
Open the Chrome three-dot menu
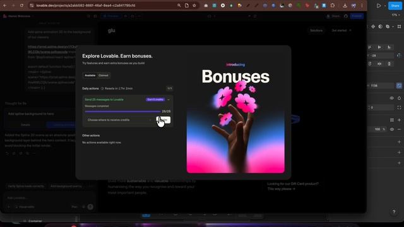362,6
